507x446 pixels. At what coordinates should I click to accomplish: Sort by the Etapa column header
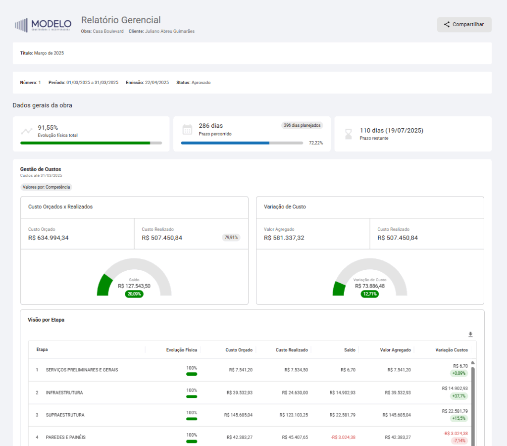(x=42, y=350)
